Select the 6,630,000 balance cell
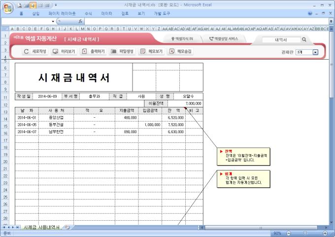Image resolution: width=335 pixels, height=237 pixels. coord(174,132)
